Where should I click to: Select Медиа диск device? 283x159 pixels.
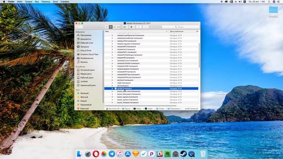84,74
